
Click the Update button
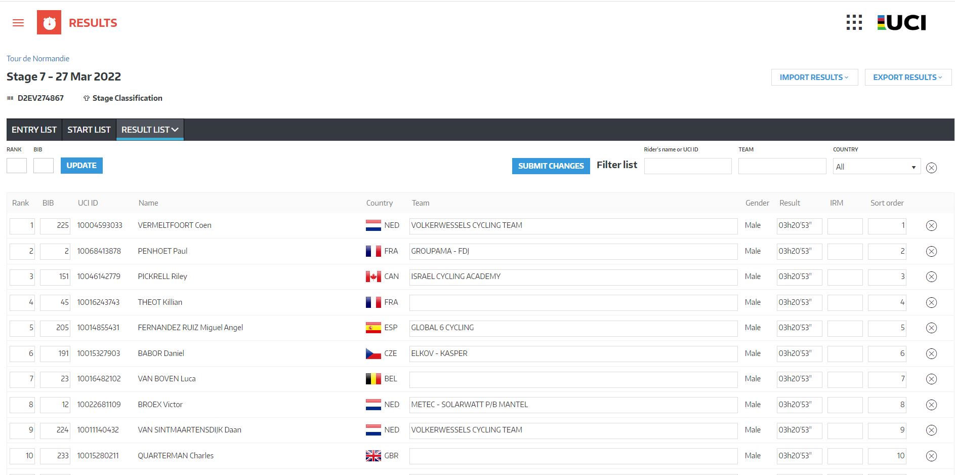[x=81, y=166]
